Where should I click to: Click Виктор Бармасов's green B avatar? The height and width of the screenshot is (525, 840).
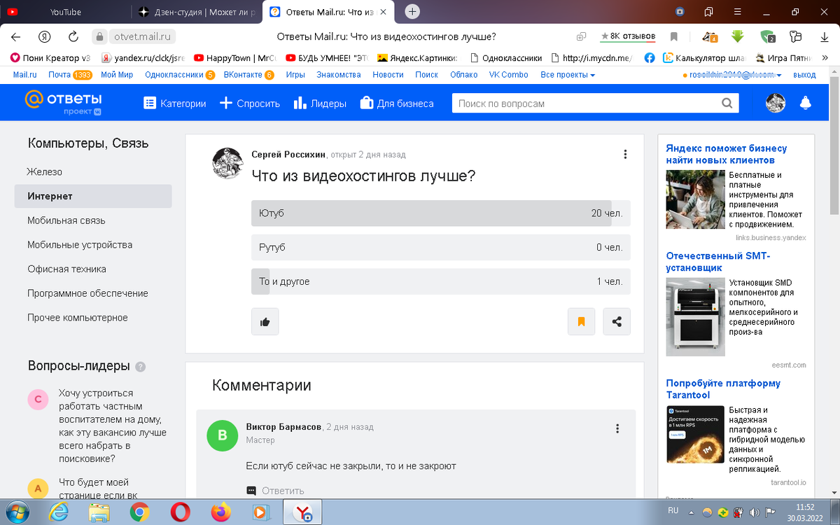point(223,435)
